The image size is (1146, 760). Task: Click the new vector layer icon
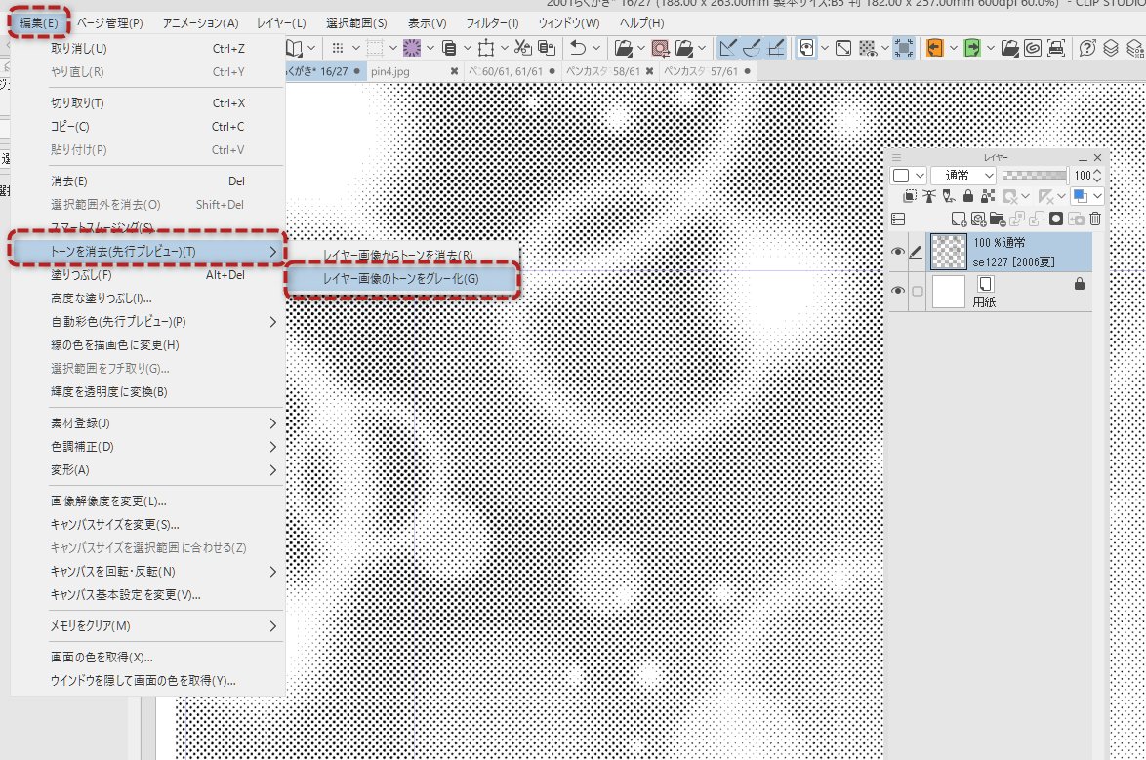[x=978, y=219]
